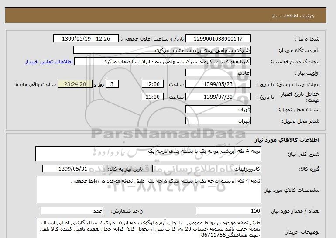Click the goods need date 1399/05/31

tap(73, 169)
